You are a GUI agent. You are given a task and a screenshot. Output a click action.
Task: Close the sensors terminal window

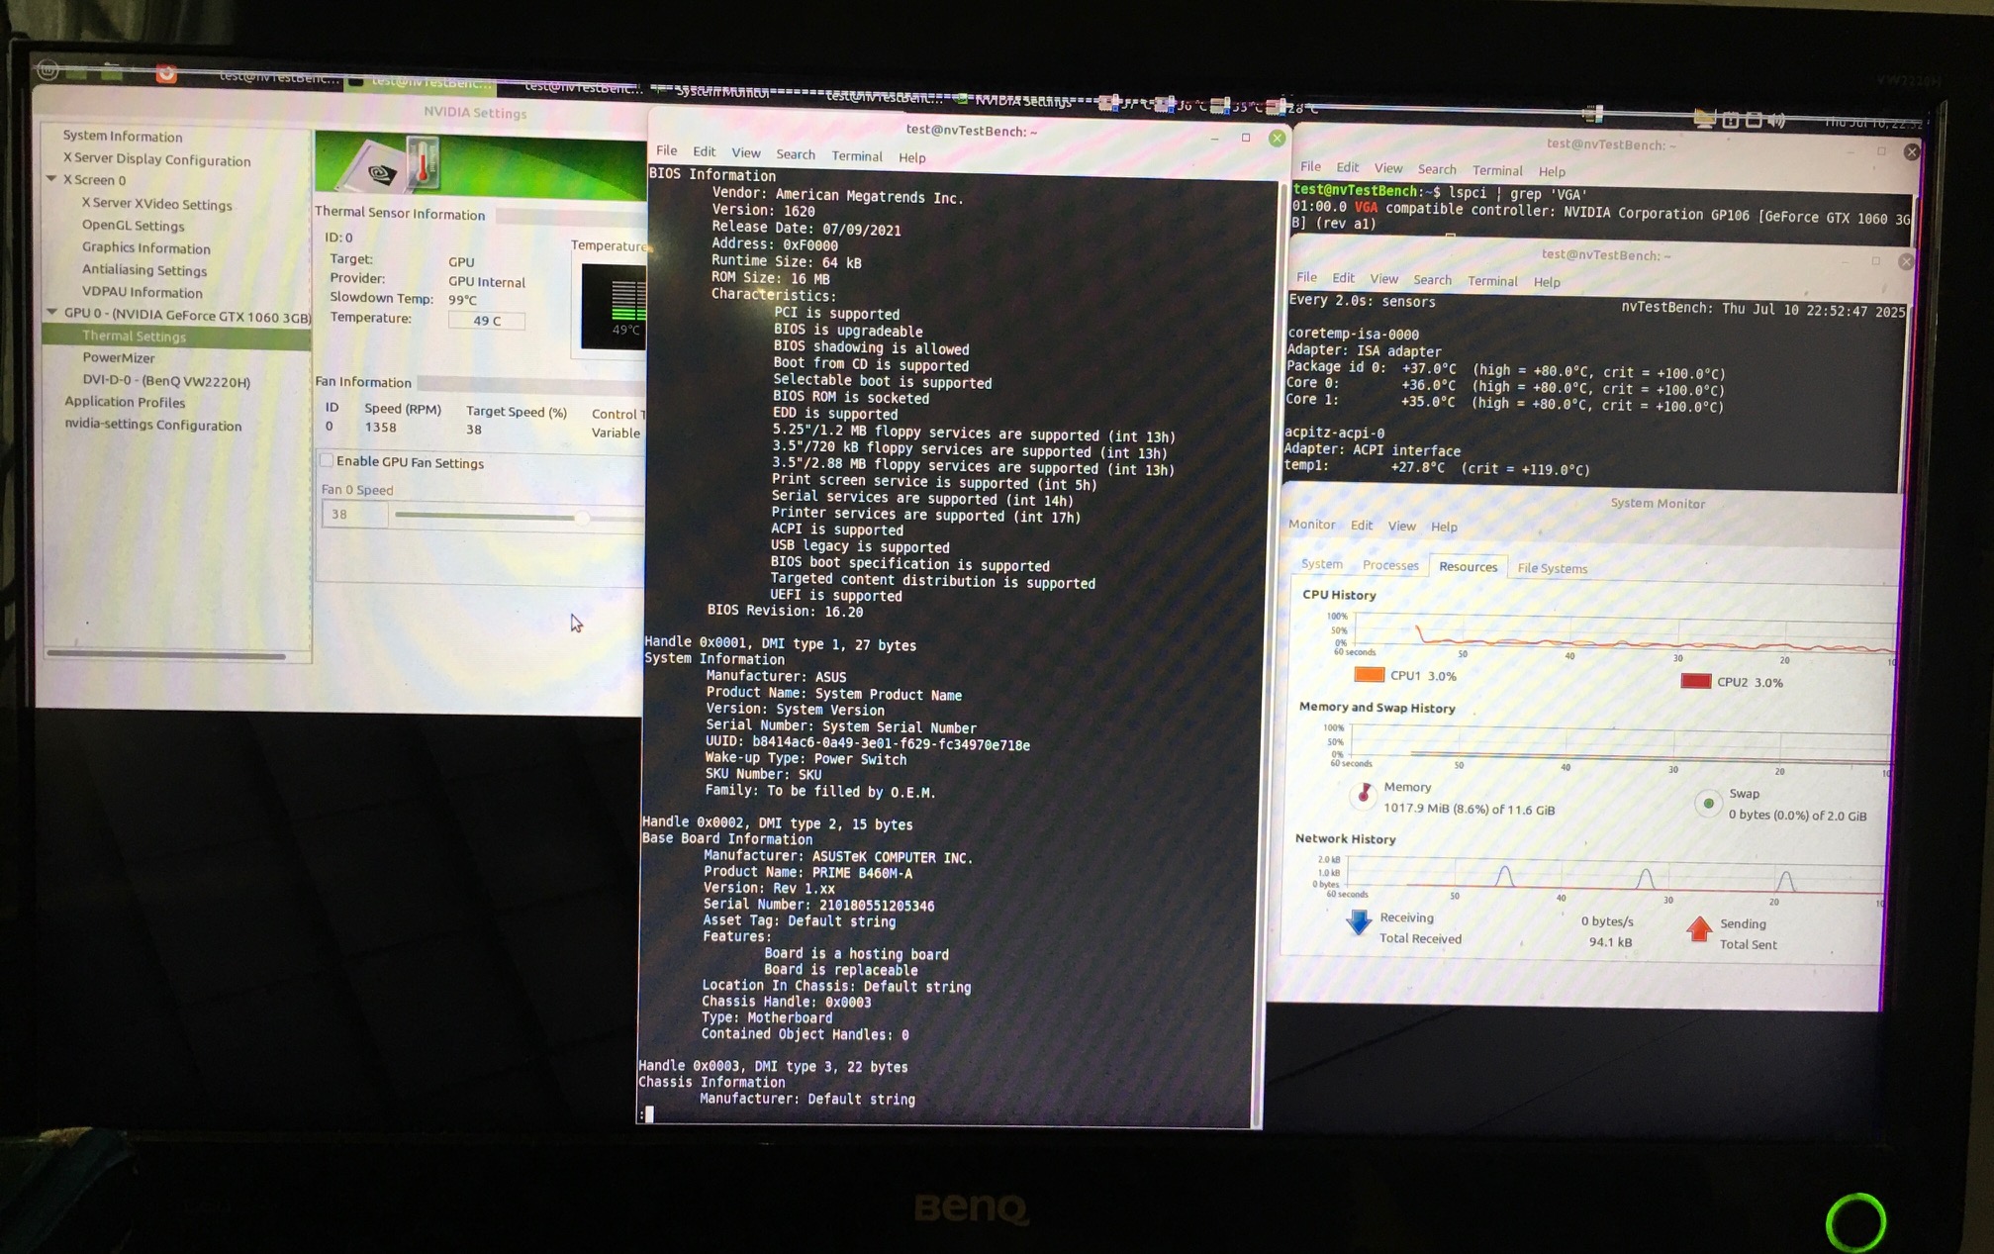click(1907, 261)
